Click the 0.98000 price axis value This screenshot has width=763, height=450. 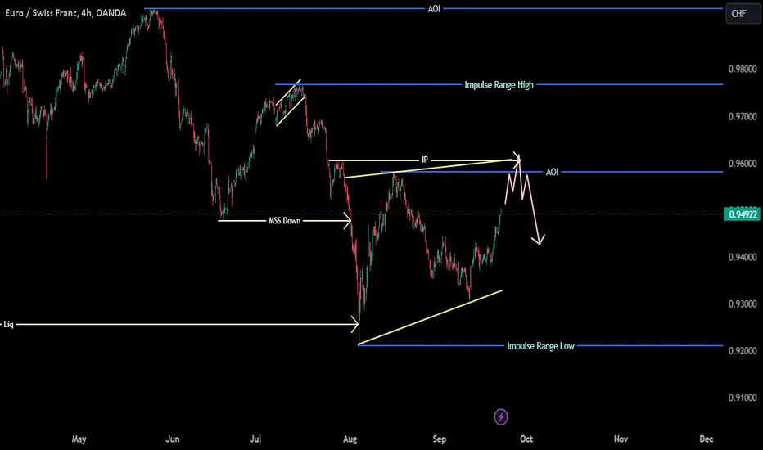[743, 69]
